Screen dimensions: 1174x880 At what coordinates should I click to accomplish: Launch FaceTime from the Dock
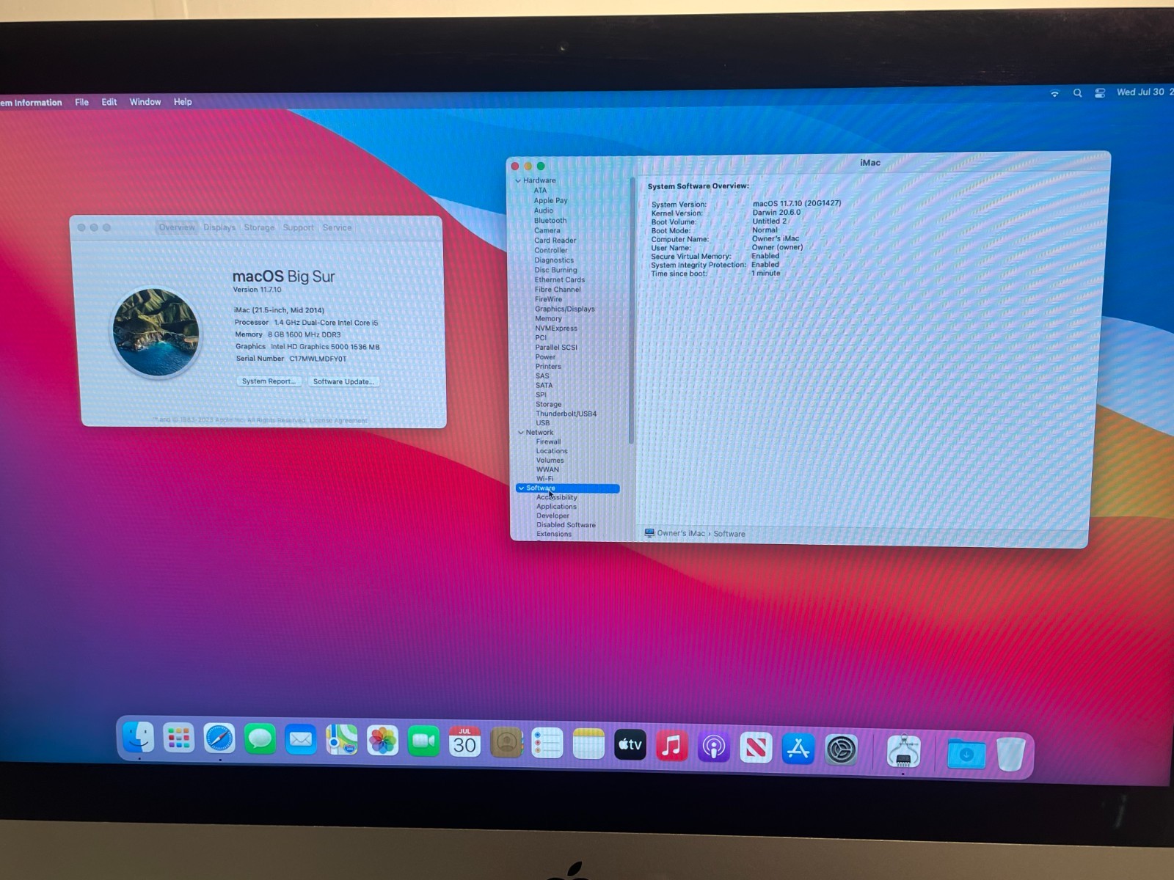423,743
